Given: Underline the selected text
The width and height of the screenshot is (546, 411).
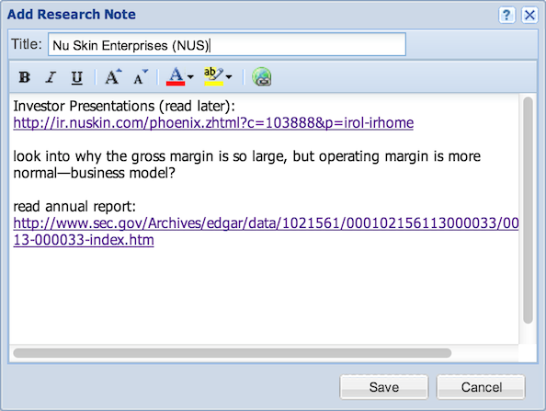Looking at the screenshot, I should point(77,77).
